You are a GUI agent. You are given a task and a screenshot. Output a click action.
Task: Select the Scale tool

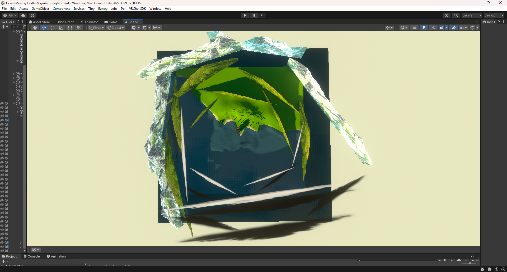coord(61,28)
